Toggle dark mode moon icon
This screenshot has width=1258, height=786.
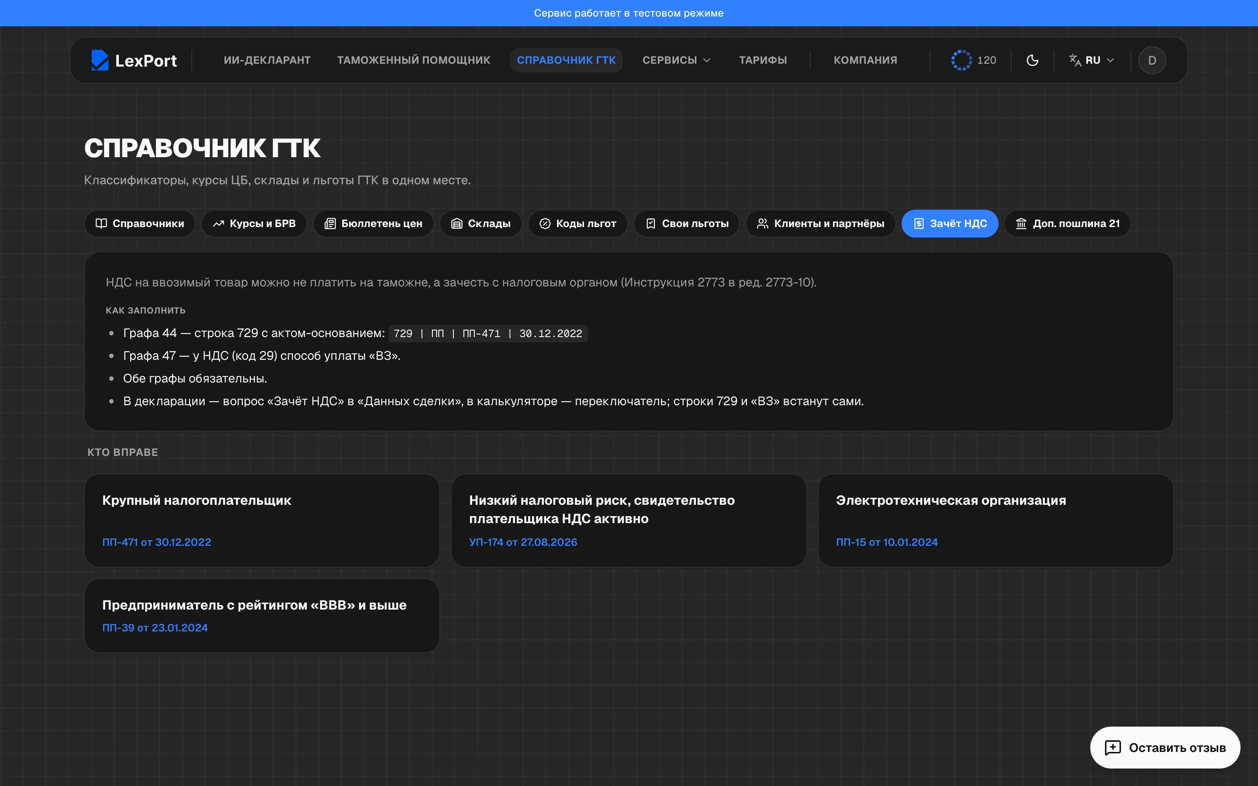point(1033,60)
